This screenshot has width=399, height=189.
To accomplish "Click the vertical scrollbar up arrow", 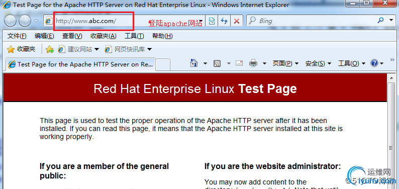I will 391,78.
